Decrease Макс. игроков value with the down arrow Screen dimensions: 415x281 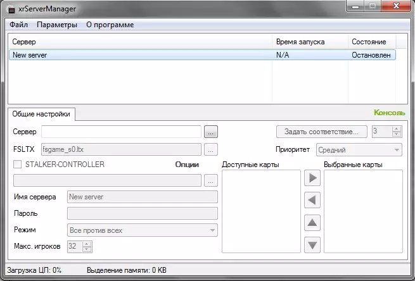click(87, 249)
